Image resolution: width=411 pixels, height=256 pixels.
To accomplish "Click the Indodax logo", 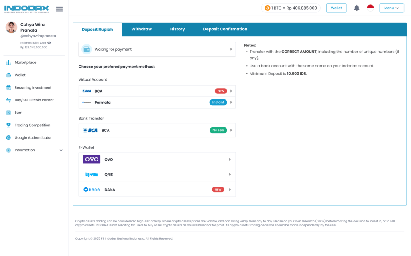I will [x=26, y=9].
